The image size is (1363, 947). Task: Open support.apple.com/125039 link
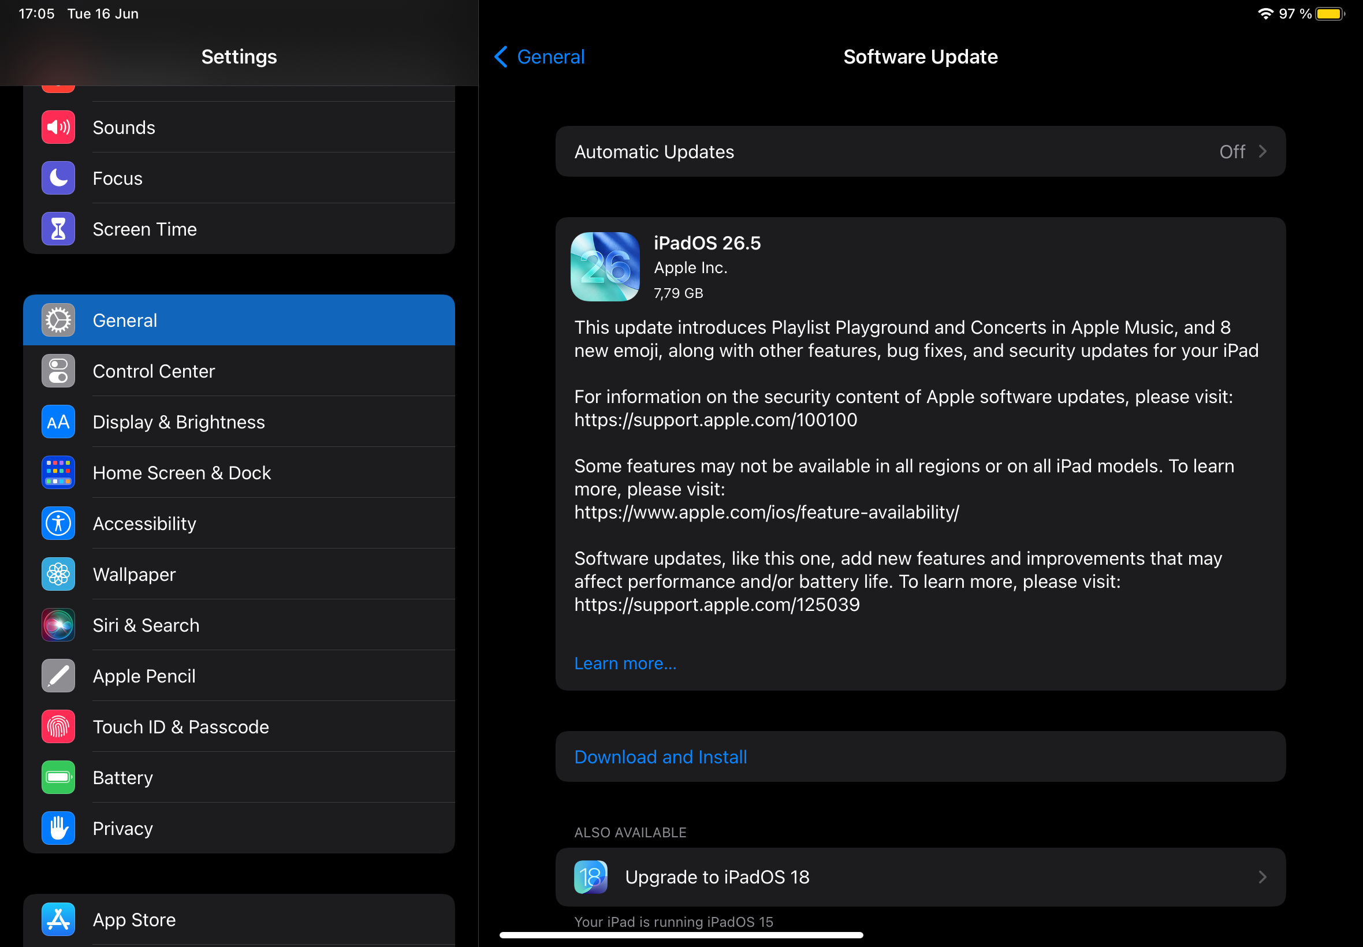click(717, 605)
